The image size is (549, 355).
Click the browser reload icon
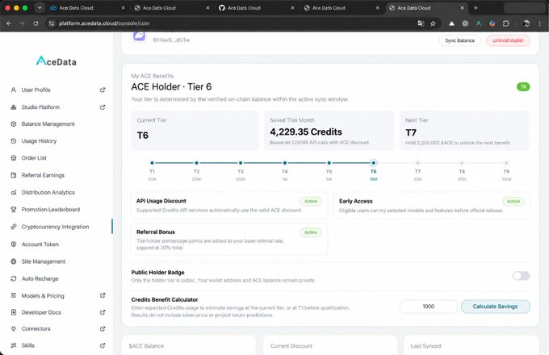click(36, 23)
